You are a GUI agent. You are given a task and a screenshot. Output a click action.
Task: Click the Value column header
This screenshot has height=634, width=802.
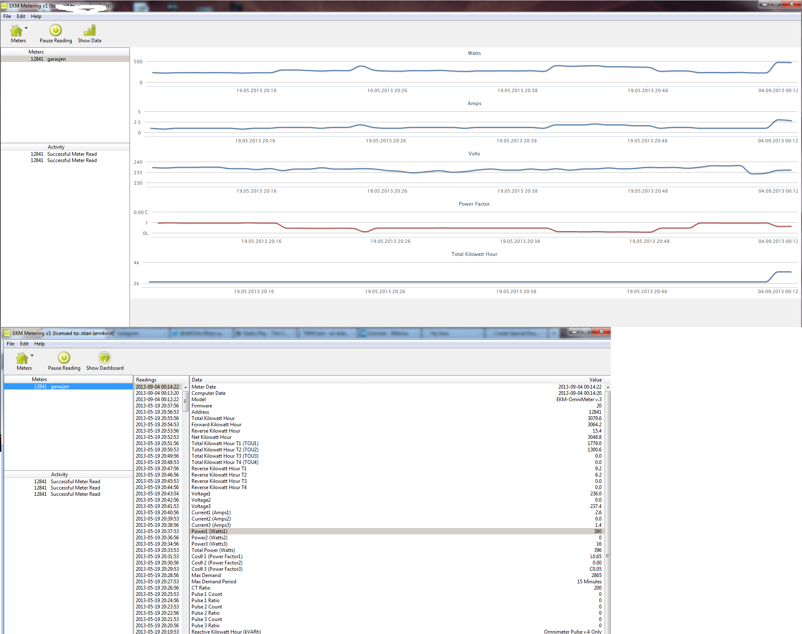(x=595, y=380)
